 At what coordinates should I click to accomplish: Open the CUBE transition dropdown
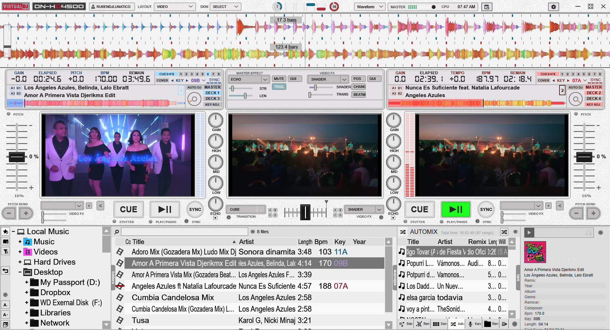(x=246, y=209)
